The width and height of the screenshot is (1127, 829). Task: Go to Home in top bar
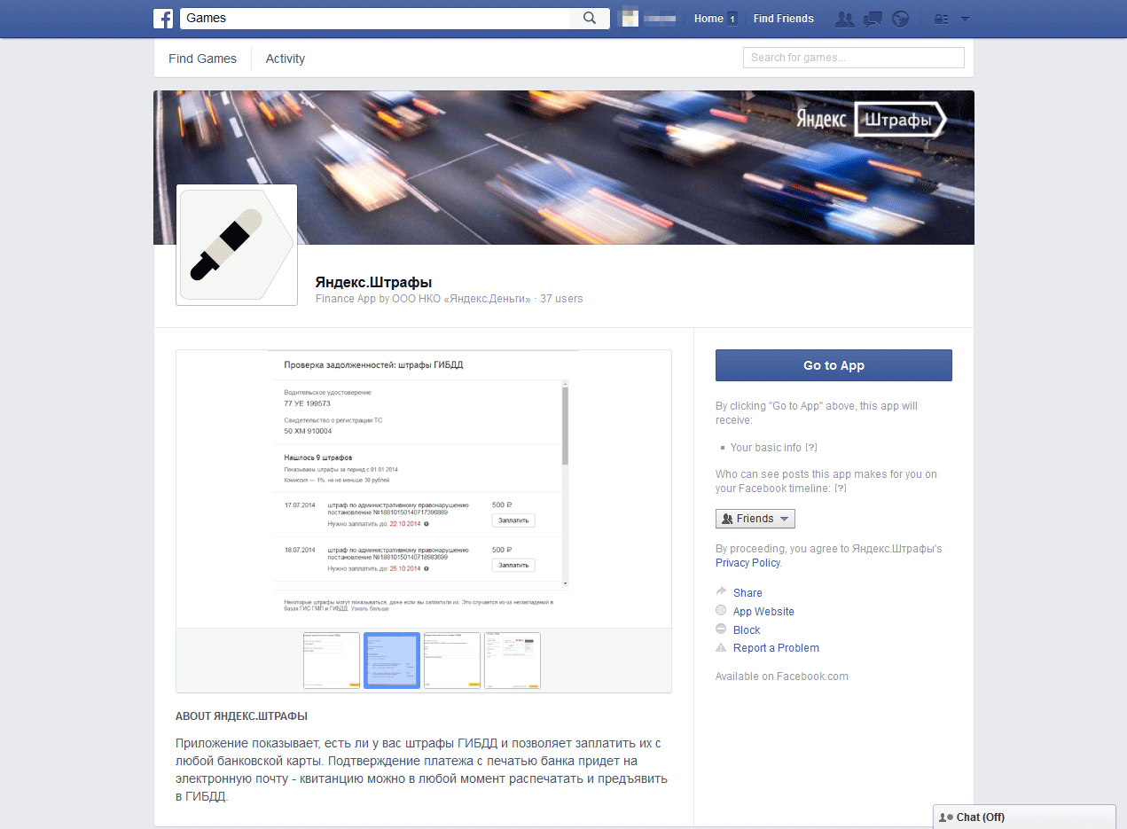[x=708, y=19]
